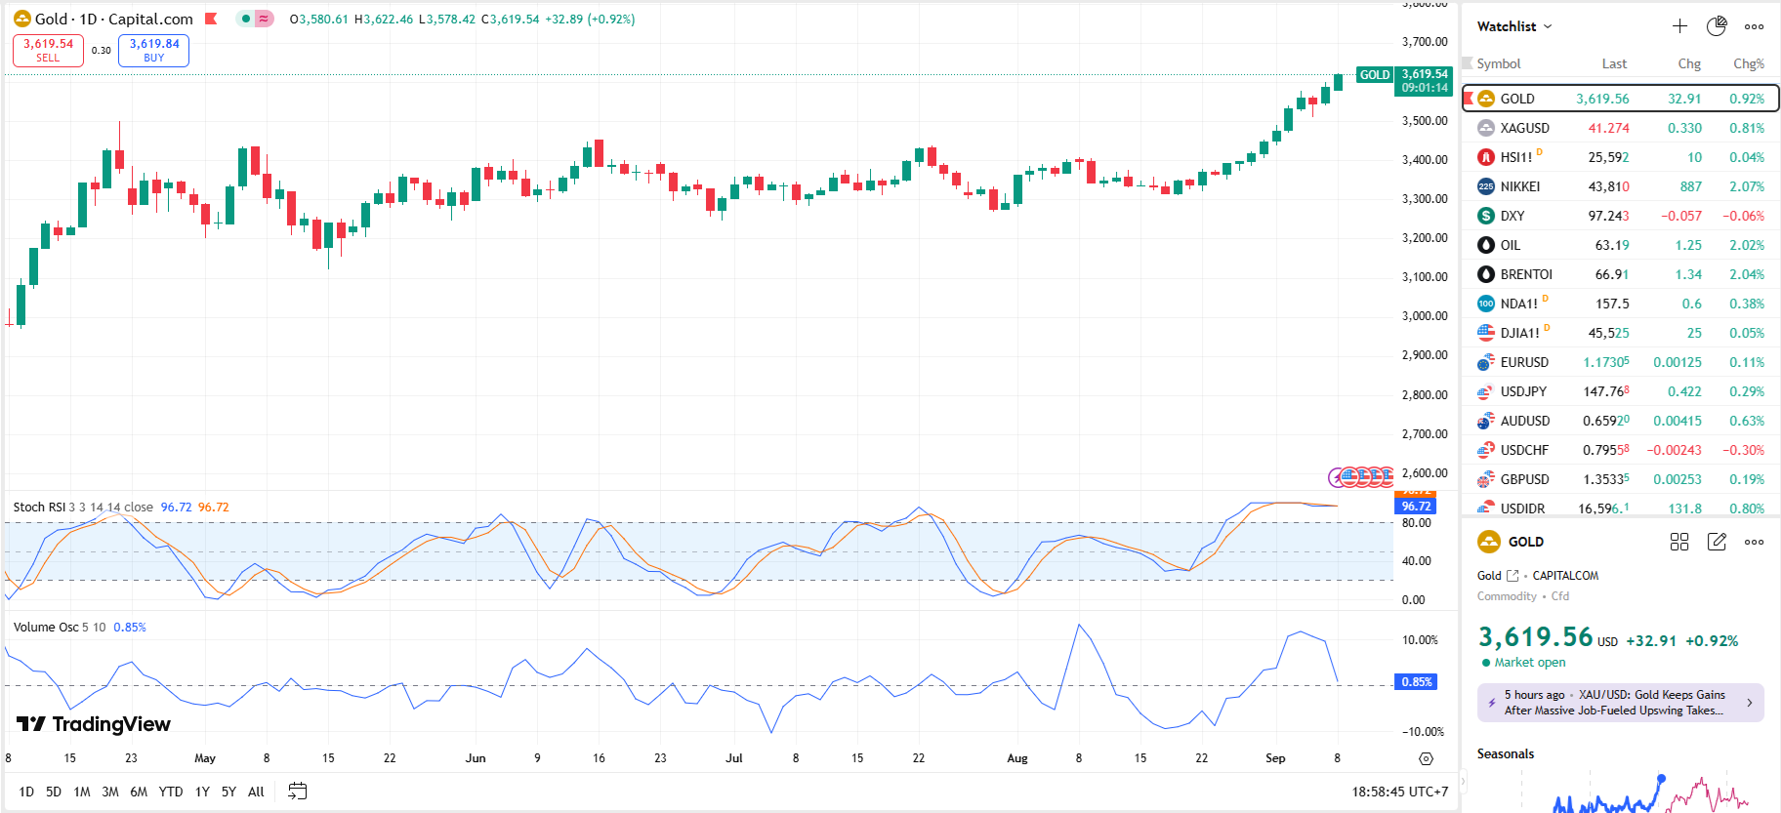Toggle the pink approximate-data indicator
The width and height of the screenshot is (1781, 813).
point(264,19)
